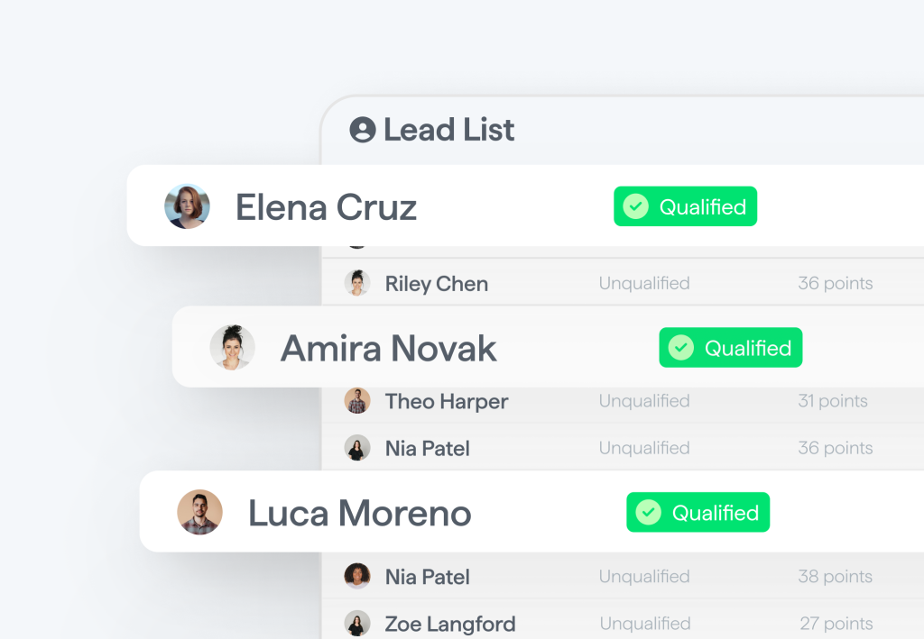Viewport: 924px width, 639px height.
Task: Open Luca Moreno's profile picture
Action: (x=199, y=512)
